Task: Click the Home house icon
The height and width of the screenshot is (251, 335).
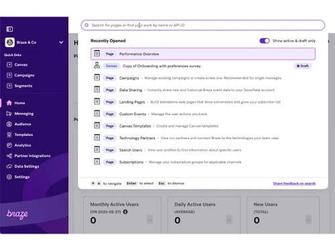Action: (x=9, y=103)
